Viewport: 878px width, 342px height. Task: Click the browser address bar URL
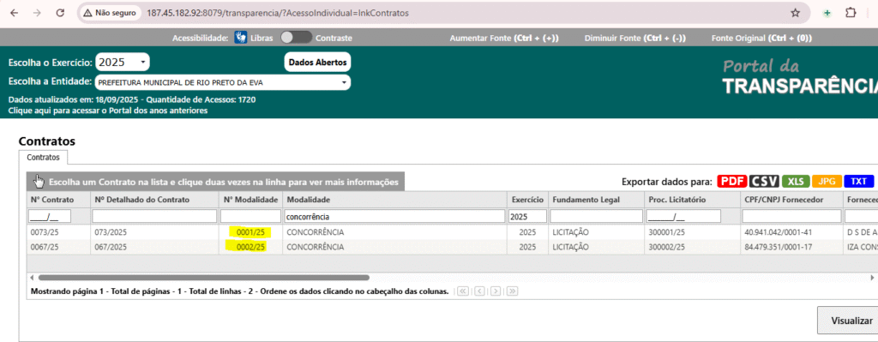(x=278, y=13)
